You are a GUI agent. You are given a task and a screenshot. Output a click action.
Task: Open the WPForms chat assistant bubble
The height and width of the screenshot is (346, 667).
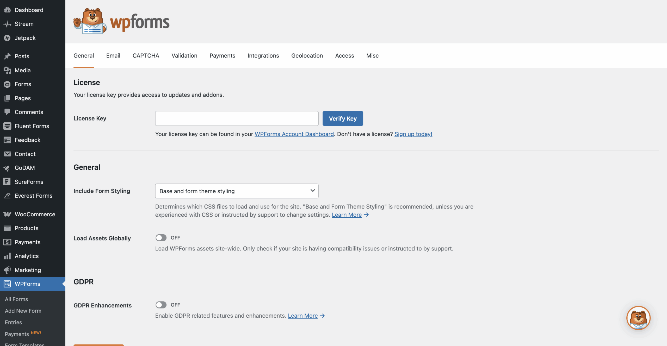pyautogui.click(x=639, y=318)
